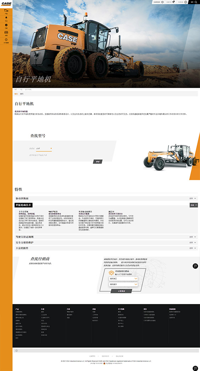Viewport: 200px width, 371px height.
Task: Click the 联系我们 footer link
Action: 95,321
